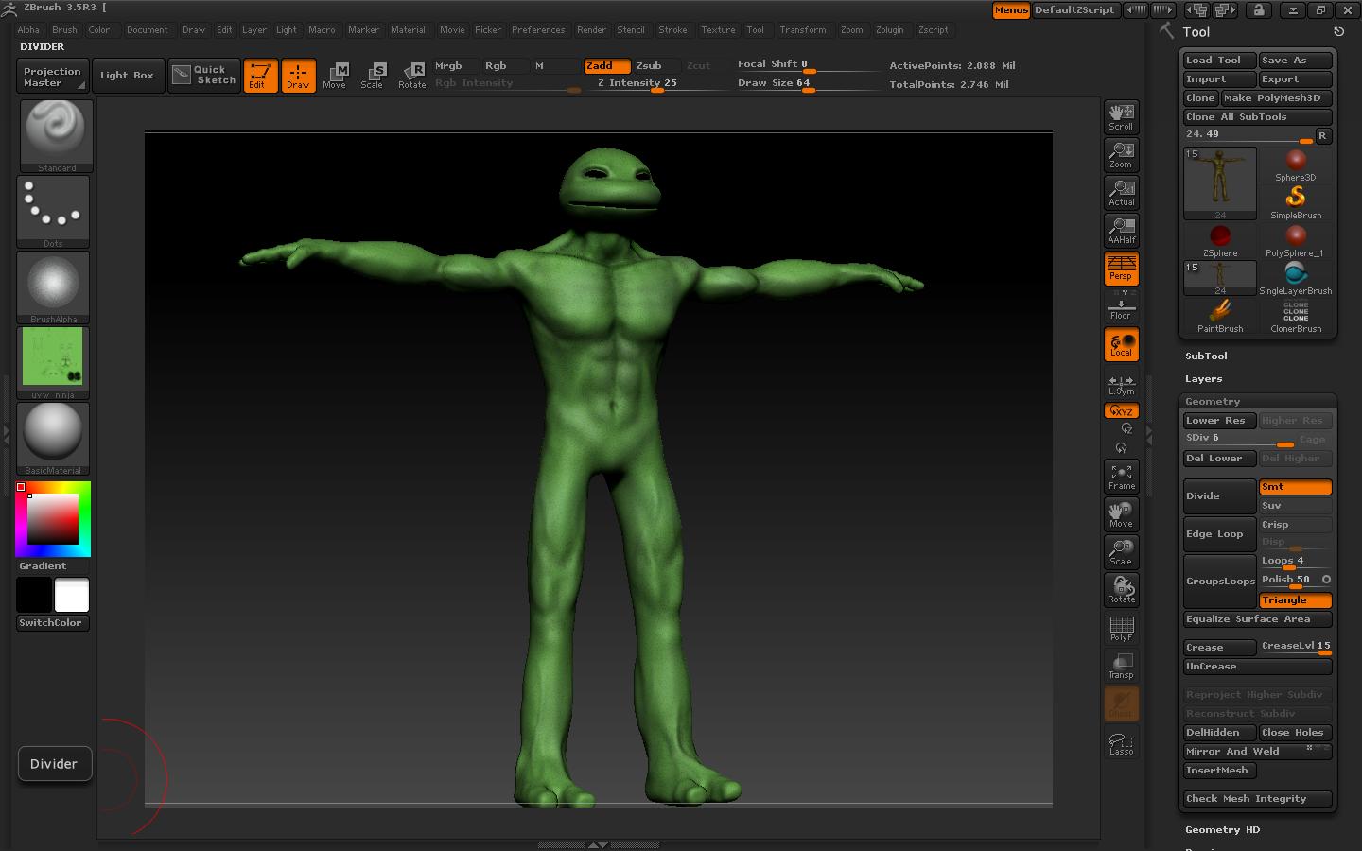Open the Zplugin menu
This screenshot has height=851, width=1362.
pyautogui.click(x=889, y=30)
